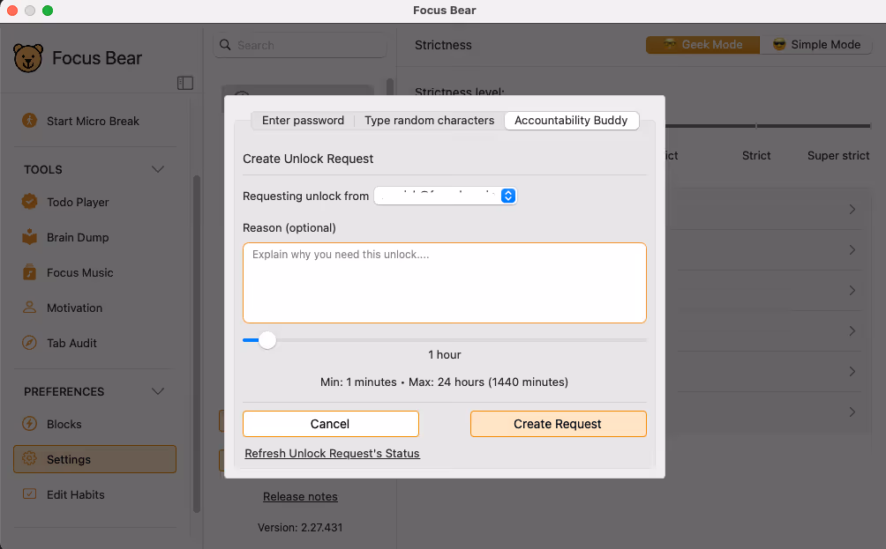This screenshot has height=549, width=886.
Task: Cancel the unlock request
Action: point(331,424)
